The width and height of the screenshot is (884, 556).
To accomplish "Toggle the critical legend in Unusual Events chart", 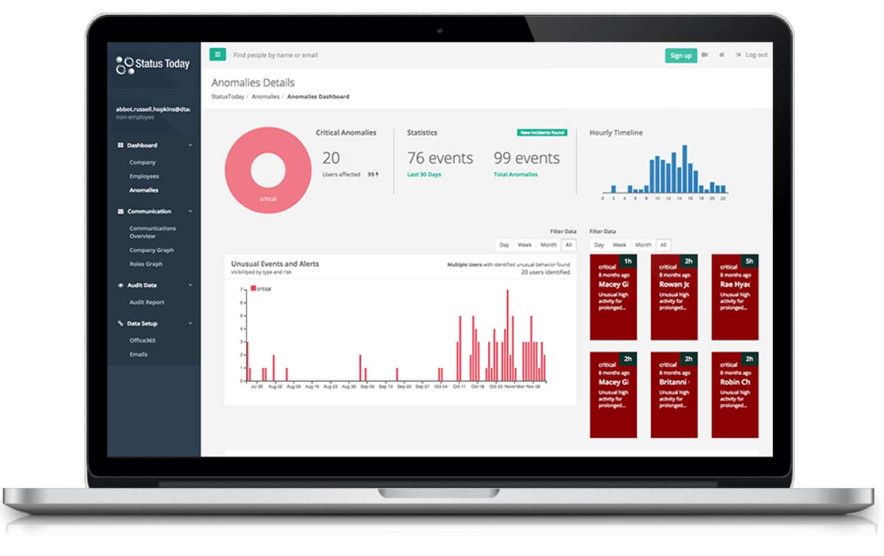I will pyautogui.click(x=261, y=289).
